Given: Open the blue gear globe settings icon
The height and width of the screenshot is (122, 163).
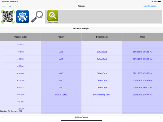Looking at the screenshot, I should coord(22,17).
